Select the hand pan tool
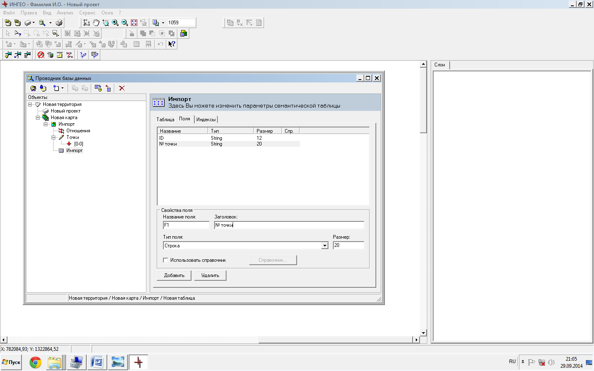 point(96,23)
